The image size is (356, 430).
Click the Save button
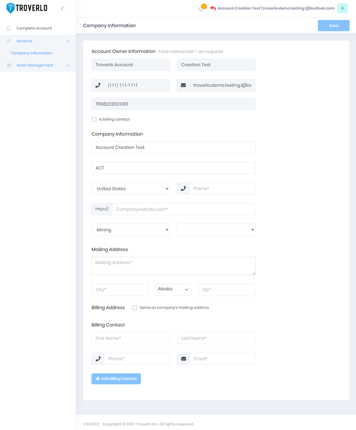pos(334,26)
